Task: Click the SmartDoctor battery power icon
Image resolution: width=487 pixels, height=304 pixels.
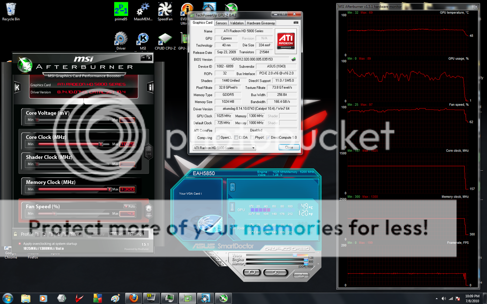Action: [x=233, y=187]
